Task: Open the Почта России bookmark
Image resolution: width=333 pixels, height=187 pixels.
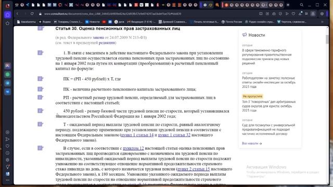Action: coord(232,22)
